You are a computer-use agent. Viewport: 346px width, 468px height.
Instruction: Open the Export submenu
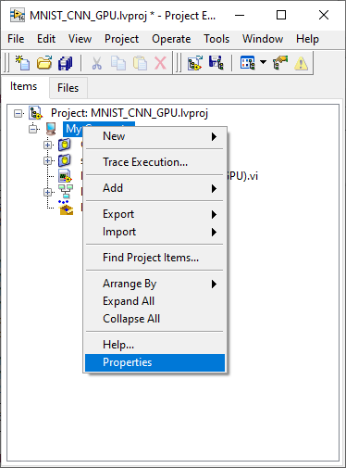click(154, 214)
